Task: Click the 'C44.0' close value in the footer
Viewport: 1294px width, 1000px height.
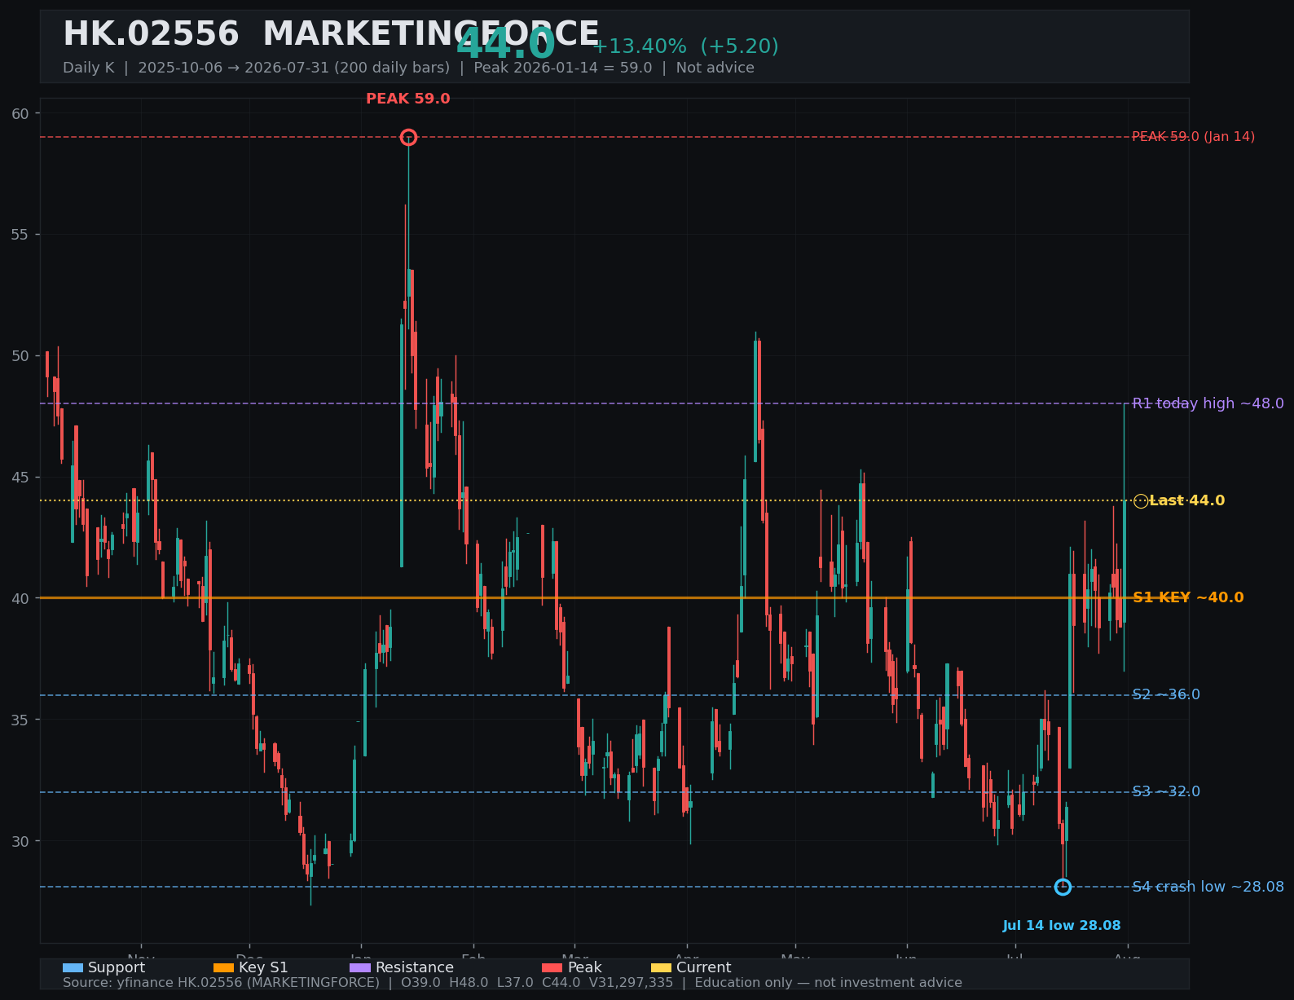Action: pos(561,983)
